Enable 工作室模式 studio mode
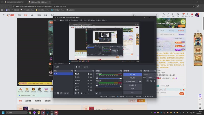This screenshot has width=204, height=115. (133, 85)
